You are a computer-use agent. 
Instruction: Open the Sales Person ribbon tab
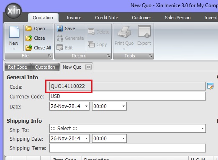(178, 18)
